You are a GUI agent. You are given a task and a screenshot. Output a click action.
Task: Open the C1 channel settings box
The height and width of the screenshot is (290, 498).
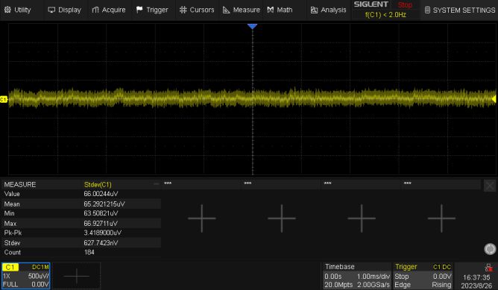tap(26, 276)
